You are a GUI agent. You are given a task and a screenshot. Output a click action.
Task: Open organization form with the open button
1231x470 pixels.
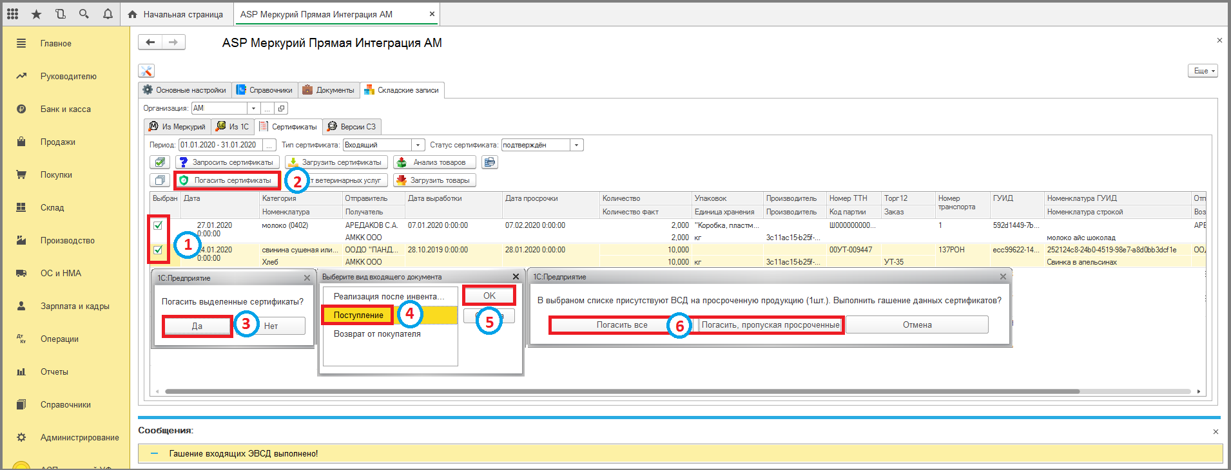pos(282,108)
